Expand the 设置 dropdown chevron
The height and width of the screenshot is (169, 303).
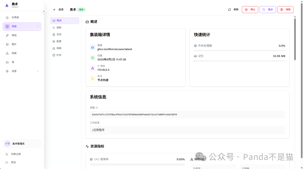tap(38, 71)
